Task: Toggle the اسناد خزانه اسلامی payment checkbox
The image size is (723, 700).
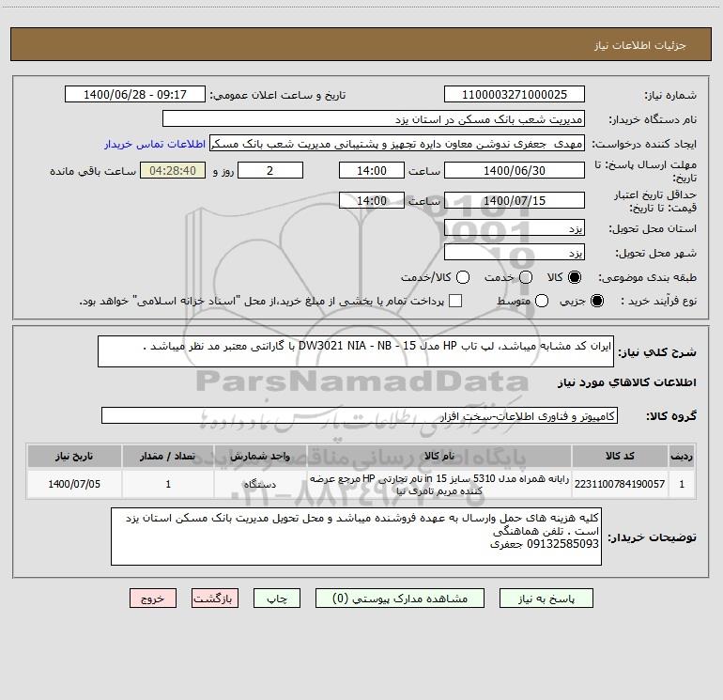Action: (x=455, y=301)
